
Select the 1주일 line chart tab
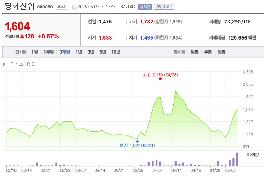[49, 52]
